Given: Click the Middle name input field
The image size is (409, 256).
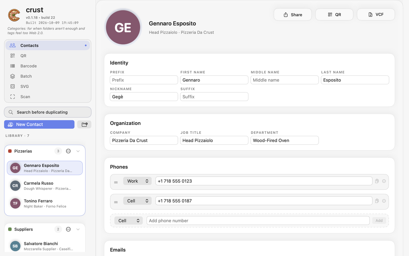Looking at the screenshot, I should 285,80.
